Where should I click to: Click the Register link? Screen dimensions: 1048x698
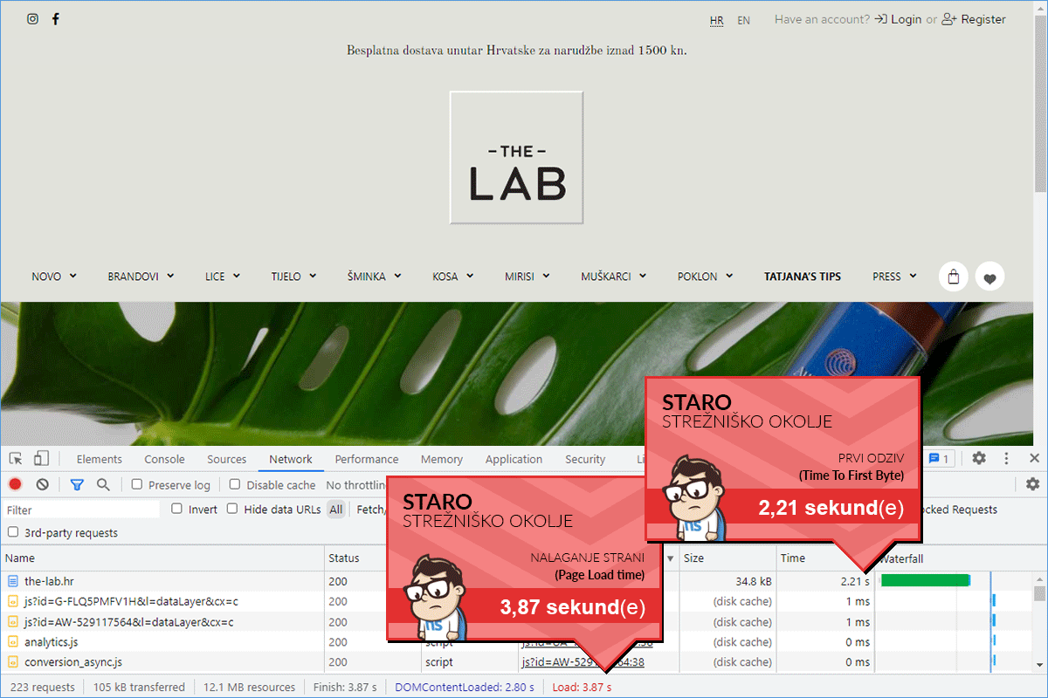click(x=974, y=19)
